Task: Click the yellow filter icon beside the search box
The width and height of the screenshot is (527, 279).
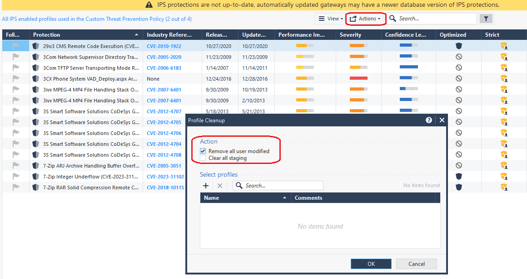Action: (x=486, y=19)
